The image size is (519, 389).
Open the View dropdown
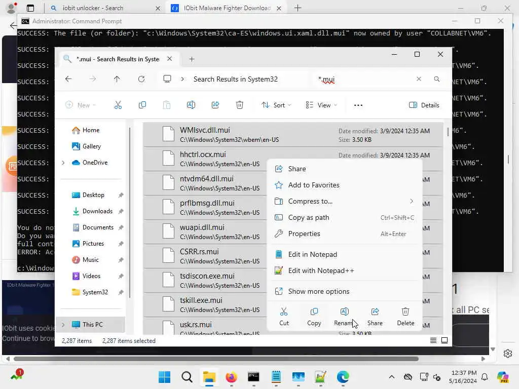coord(321,105)
